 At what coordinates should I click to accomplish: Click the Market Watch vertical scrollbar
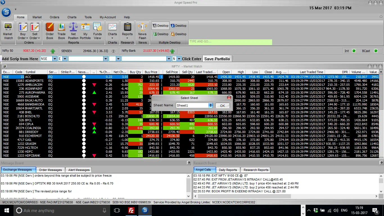coord(381,114)
